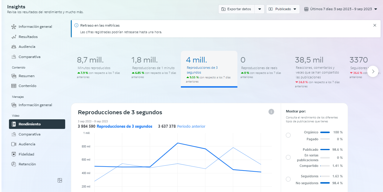383x192 pixels.
Task: Open the Comparativa section in sidebar
Action: (30, 57)
